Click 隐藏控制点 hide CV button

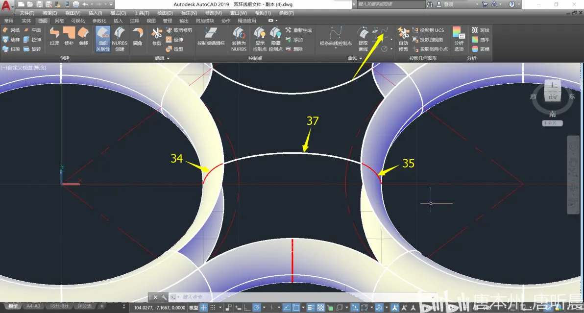276,39
